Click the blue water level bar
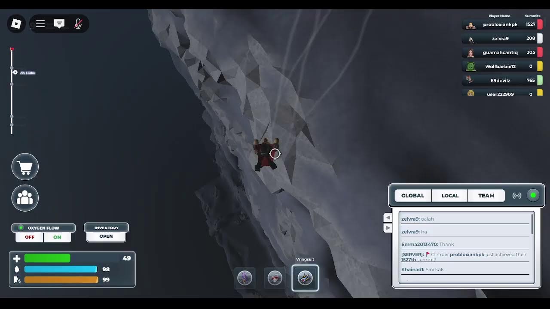Image resolution: width=550 pixels, height=309 pixels. tap(61, 269)
